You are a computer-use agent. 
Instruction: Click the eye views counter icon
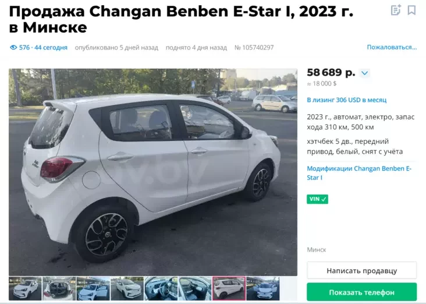13,48
